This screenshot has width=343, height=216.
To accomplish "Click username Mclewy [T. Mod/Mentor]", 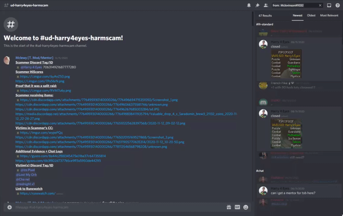I will (x=34, y=58).
